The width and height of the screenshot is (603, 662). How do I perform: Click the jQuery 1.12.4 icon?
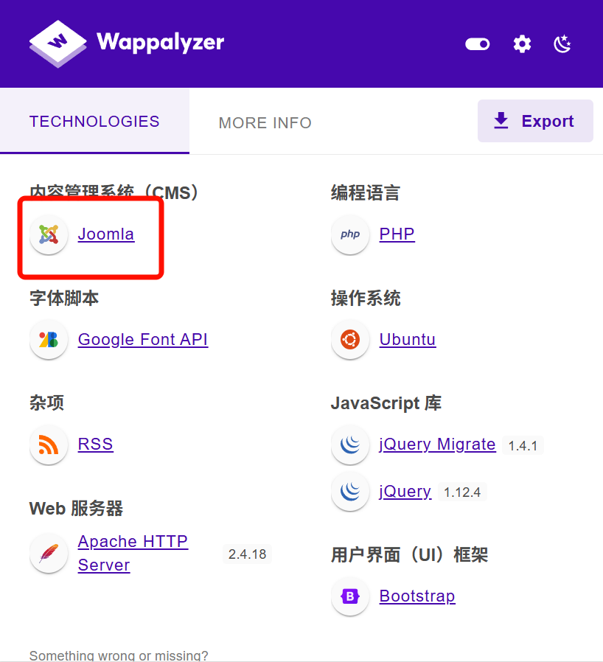pos(350,492)
